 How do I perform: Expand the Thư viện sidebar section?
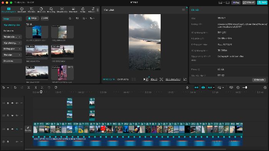12,55
